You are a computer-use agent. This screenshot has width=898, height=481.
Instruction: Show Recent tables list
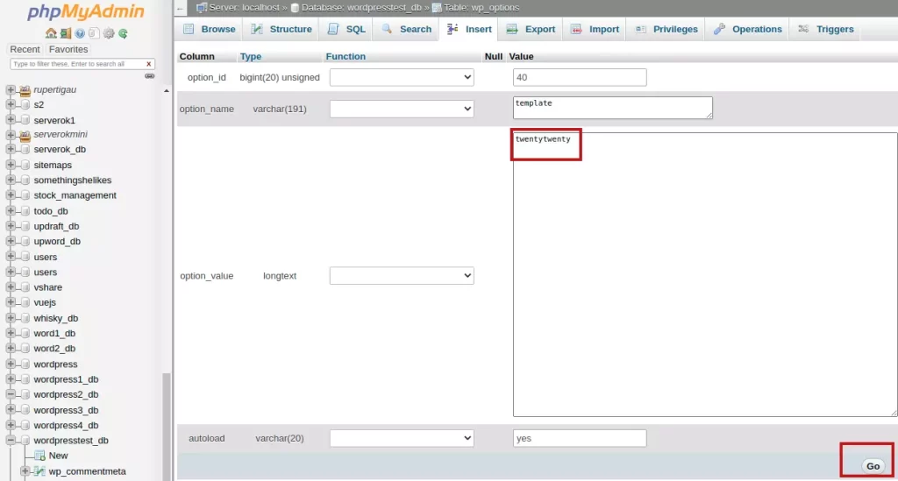[25, 49]
